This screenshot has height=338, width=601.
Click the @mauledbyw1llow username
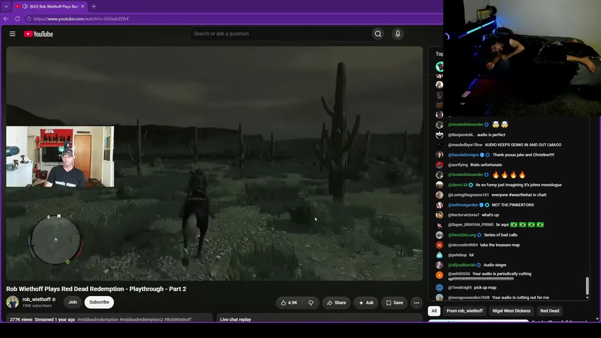pos(465,145)
